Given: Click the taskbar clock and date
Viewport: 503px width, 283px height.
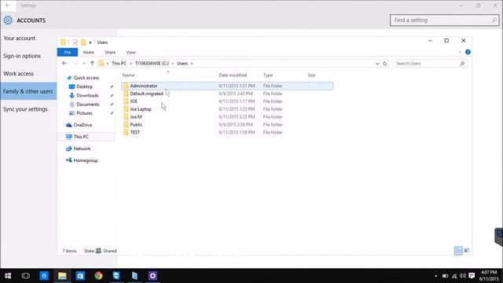Looking at the screenshot, I should (489, 276).
